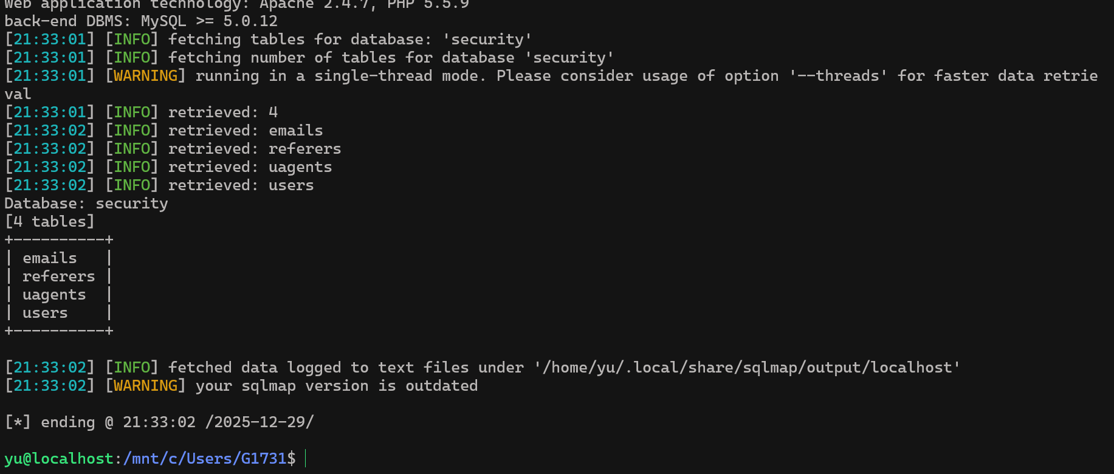Click the date /2025-12-29/ on the ending line

(260, 422)
